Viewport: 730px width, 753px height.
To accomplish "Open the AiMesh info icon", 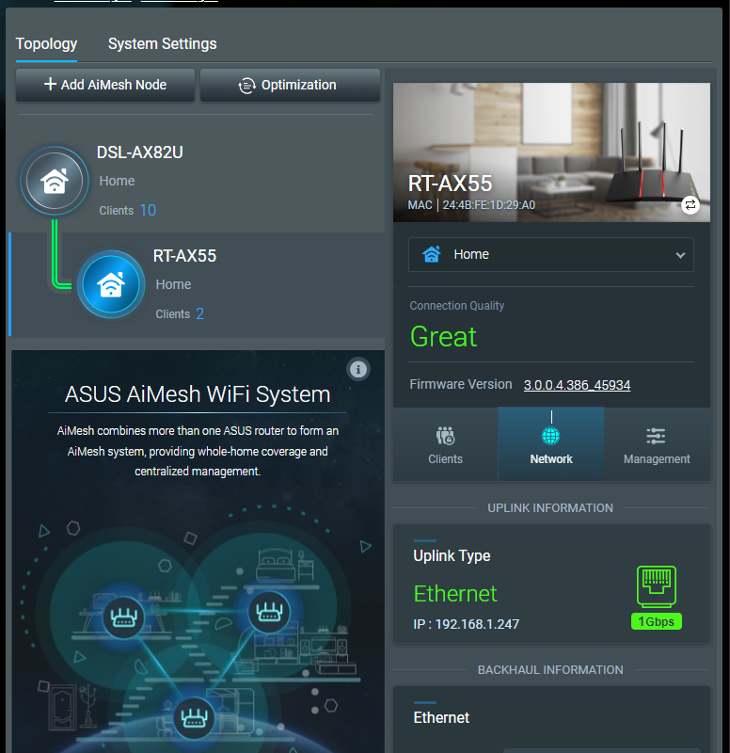I will coord(358,369).
